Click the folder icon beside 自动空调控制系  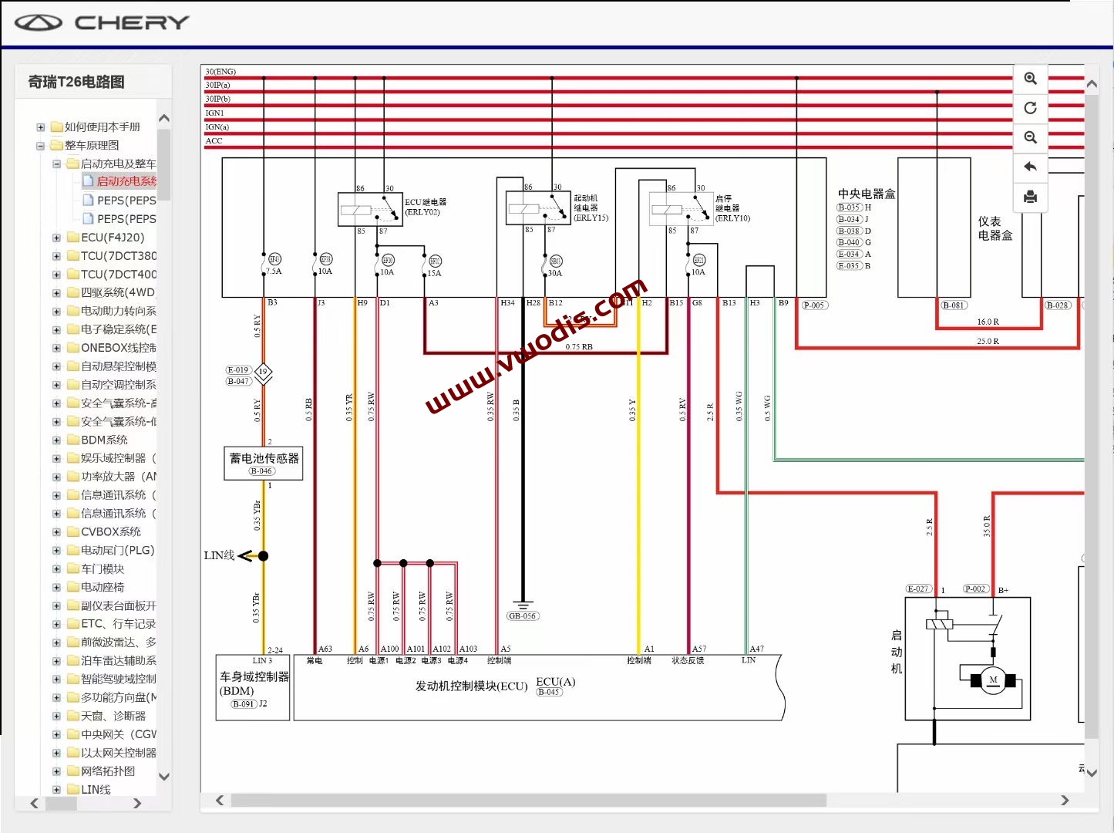[x=73, y=385]
